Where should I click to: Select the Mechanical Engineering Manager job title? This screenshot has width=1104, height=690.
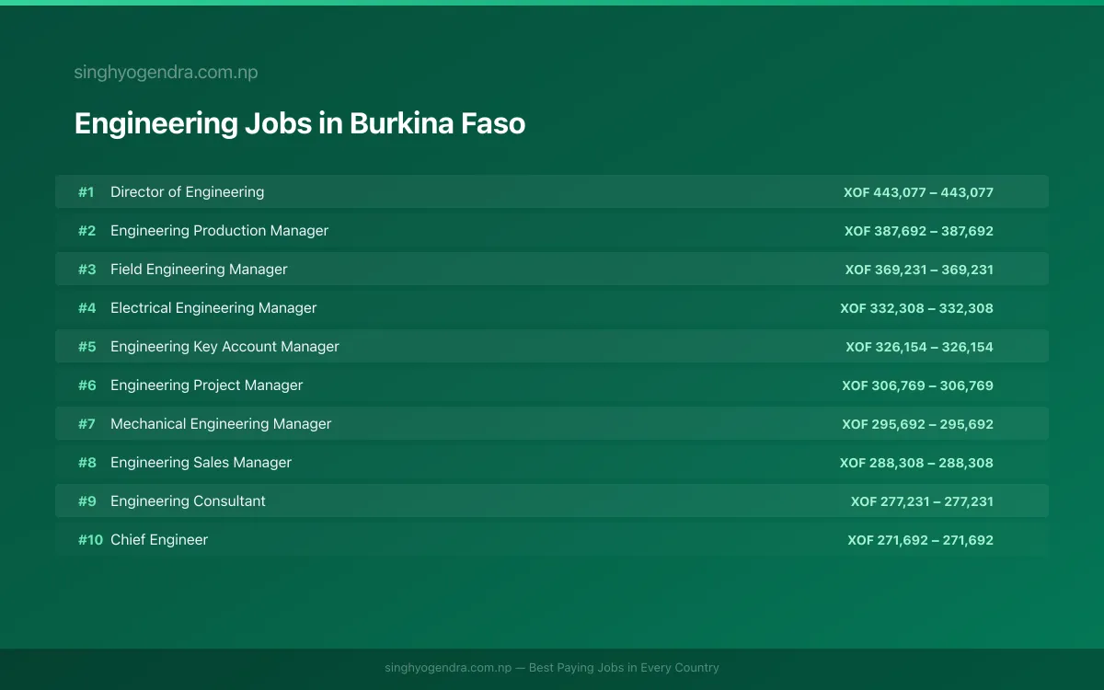point(221,424)
